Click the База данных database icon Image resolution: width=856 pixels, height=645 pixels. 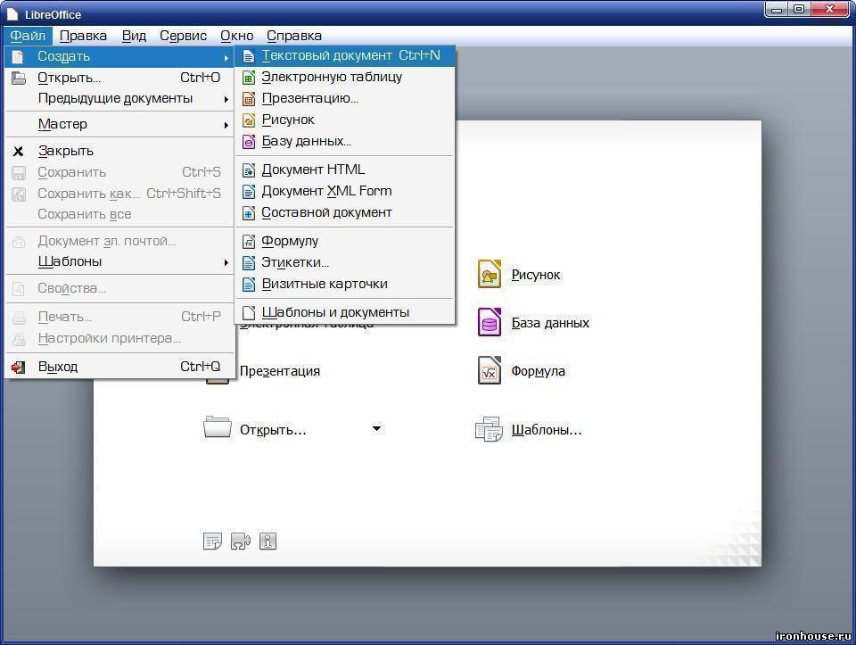490,323
